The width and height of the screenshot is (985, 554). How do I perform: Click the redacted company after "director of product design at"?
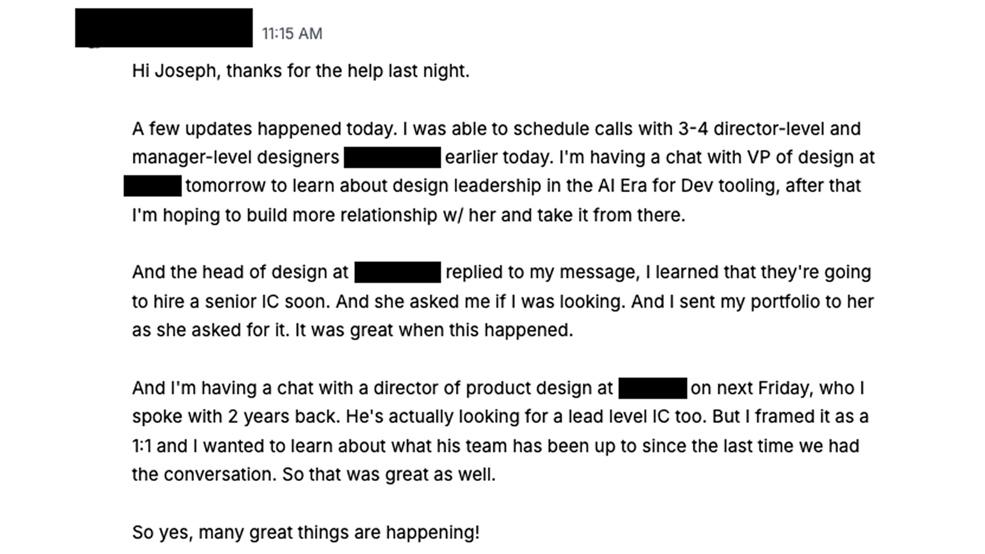point(653,388)
